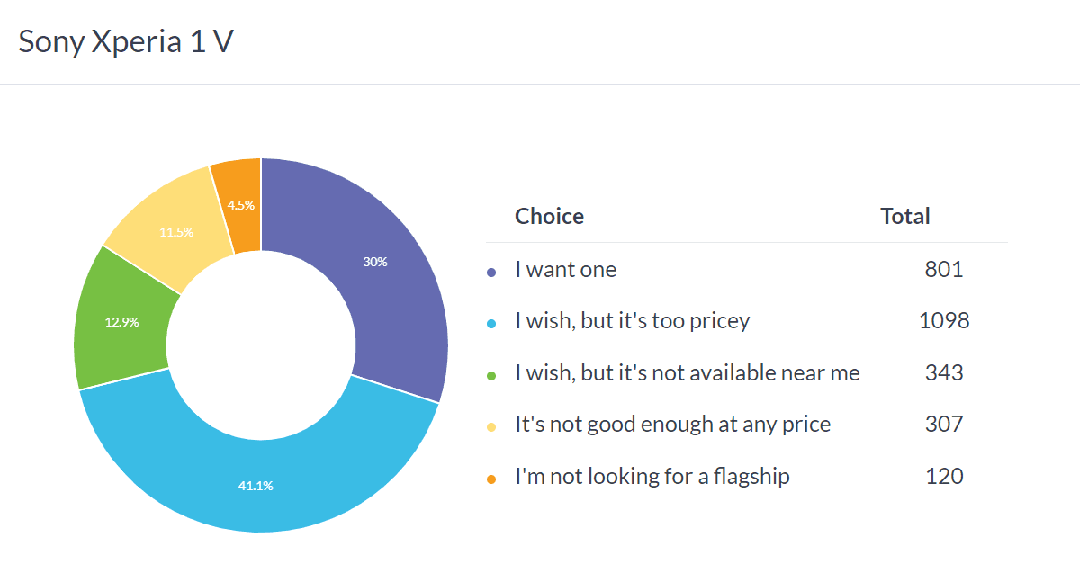Click the 1098 total value
1080x564 pixels.
pyautogui.click(x=944, y=321)
